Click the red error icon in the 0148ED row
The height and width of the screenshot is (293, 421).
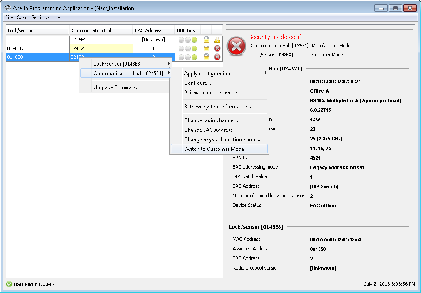tap(217, 48)
